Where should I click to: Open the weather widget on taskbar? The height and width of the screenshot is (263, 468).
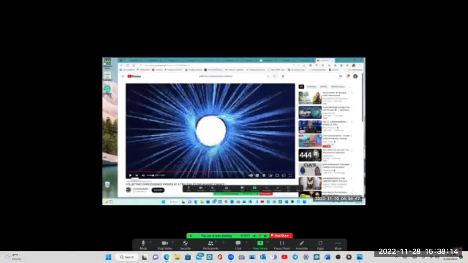(12, 257)
